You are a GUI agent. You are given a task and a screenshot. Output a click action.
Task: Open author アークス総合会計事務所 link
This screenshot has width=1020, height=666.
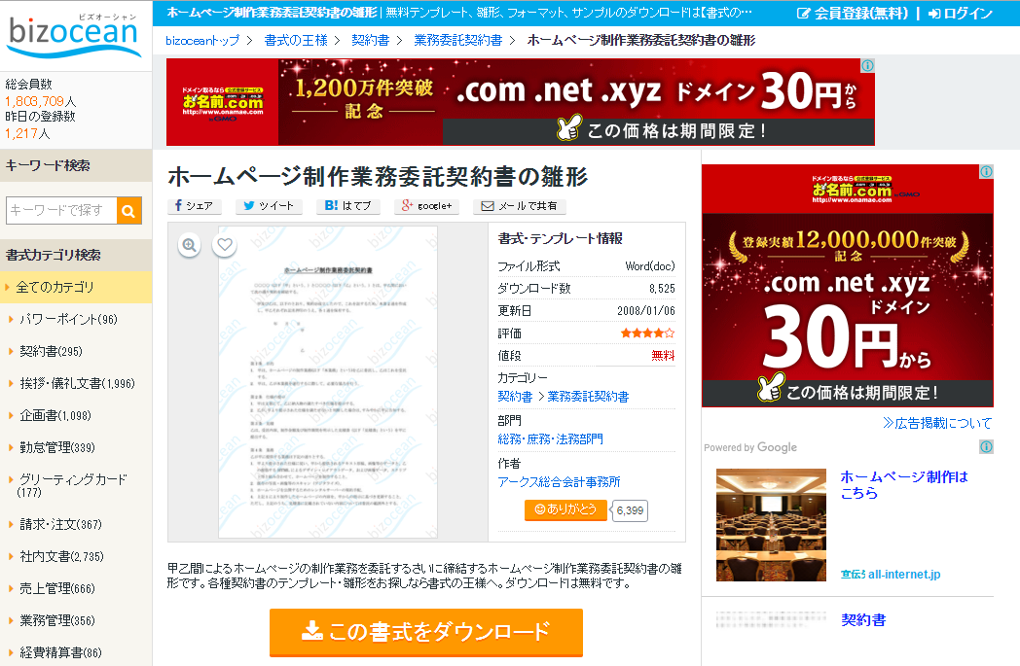pos(559,482)
